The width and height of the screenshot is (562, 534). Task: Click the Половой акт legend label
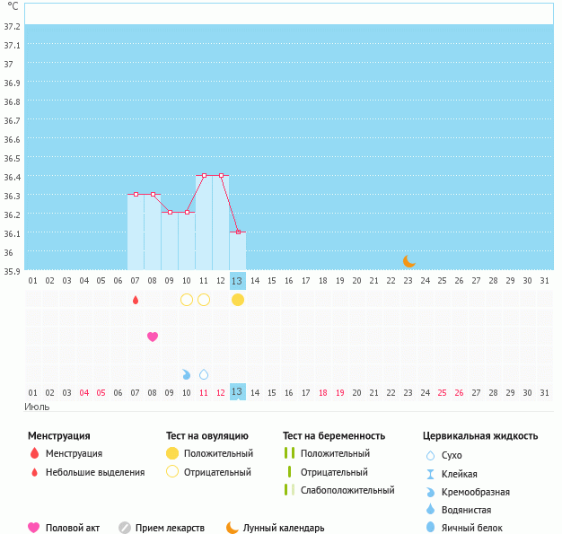[x=74, y=528]
